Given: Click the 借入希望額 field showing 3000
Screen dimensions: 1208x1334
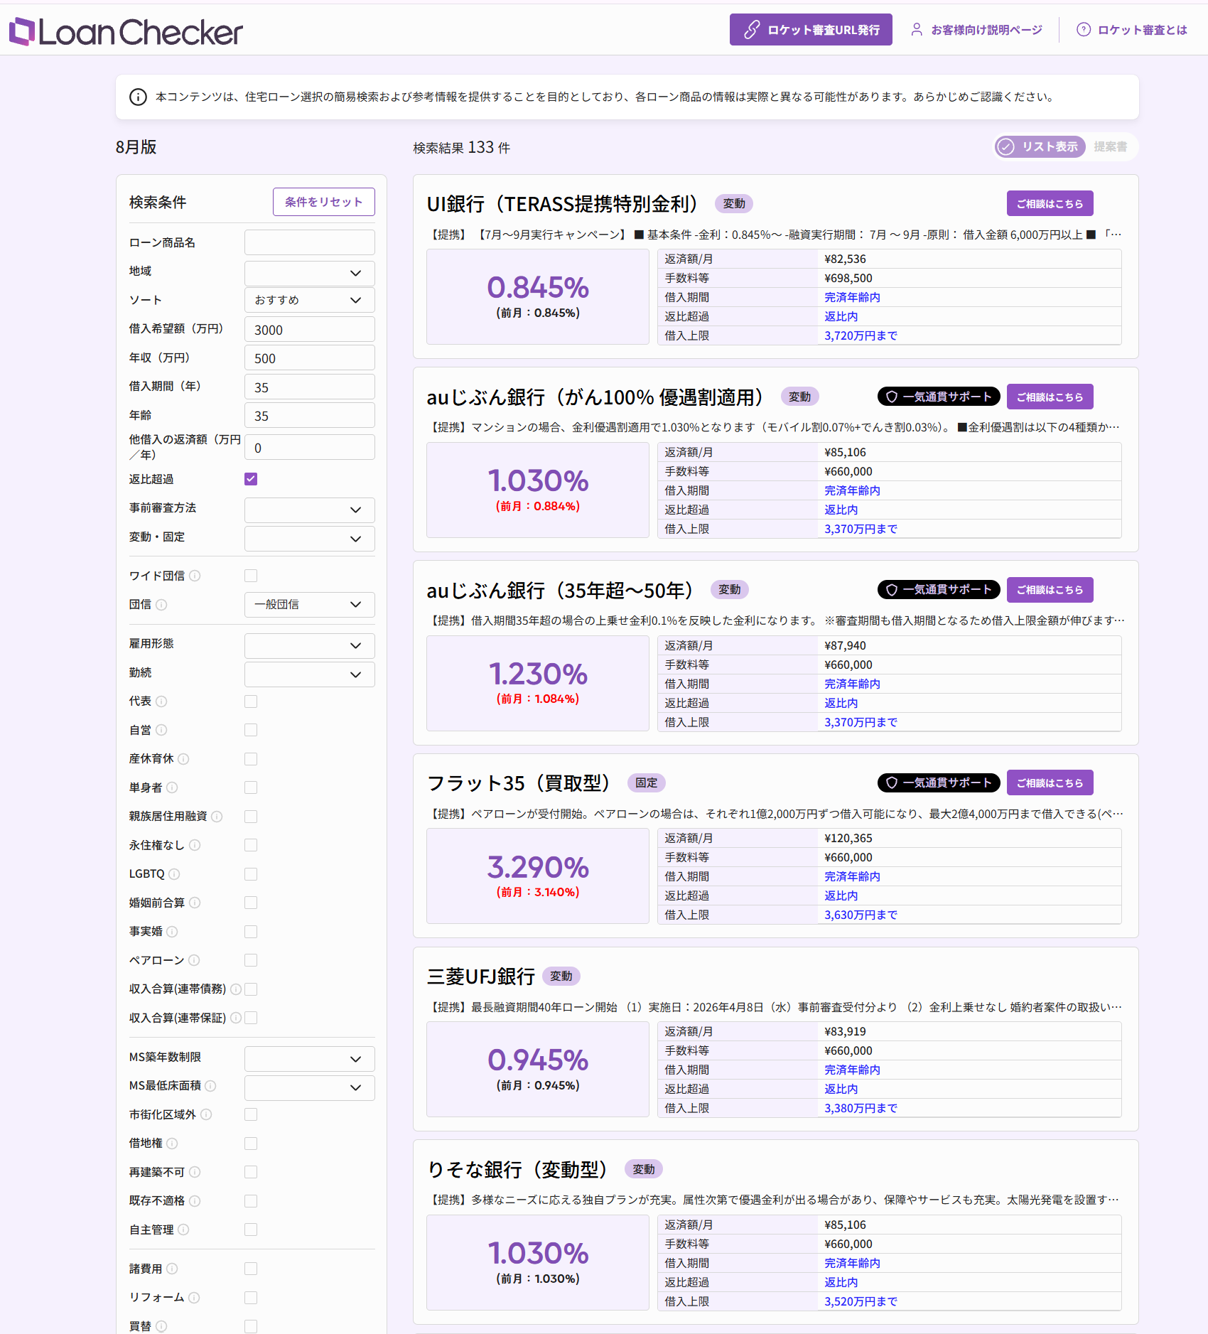Looking at the screenshot, I should (310, 330).
